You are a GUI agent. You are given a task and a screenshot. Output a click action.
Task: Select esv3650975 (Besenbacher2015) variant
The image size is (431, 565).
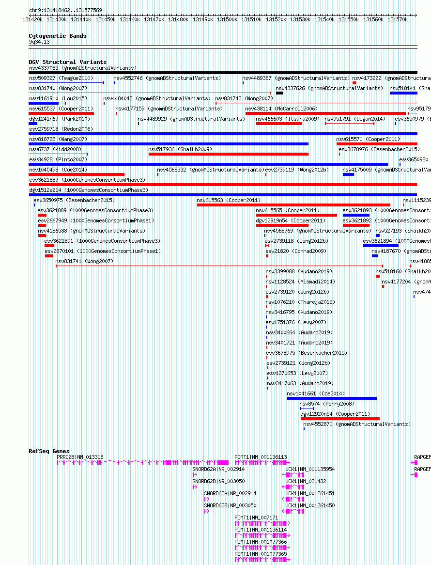click(x=74, y=200)
